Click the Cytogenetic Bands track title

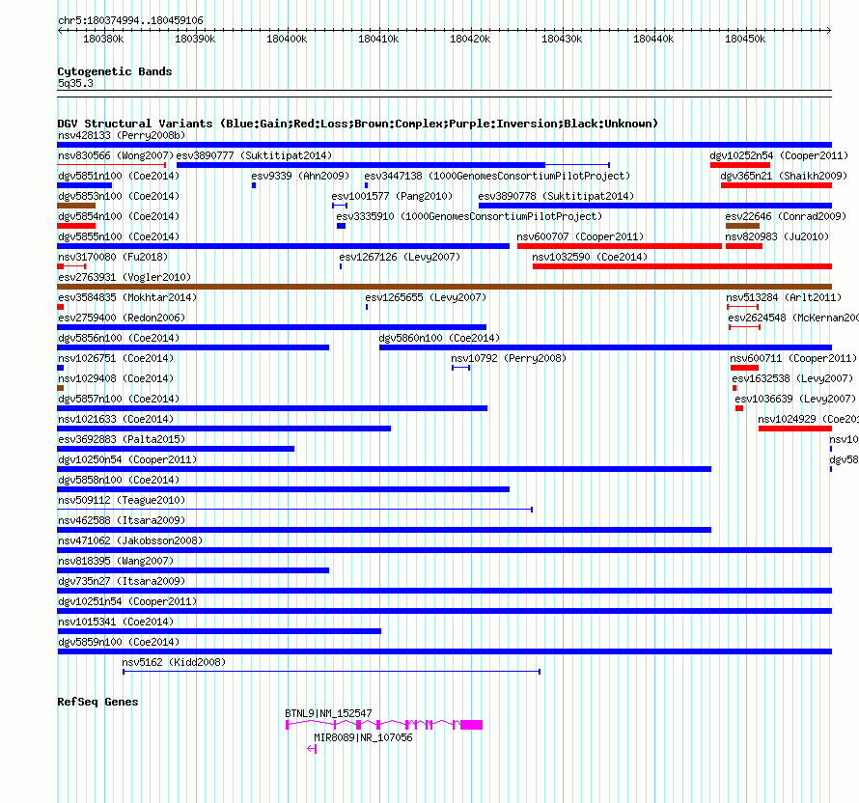pyautogui.click(x=115, y=71)
